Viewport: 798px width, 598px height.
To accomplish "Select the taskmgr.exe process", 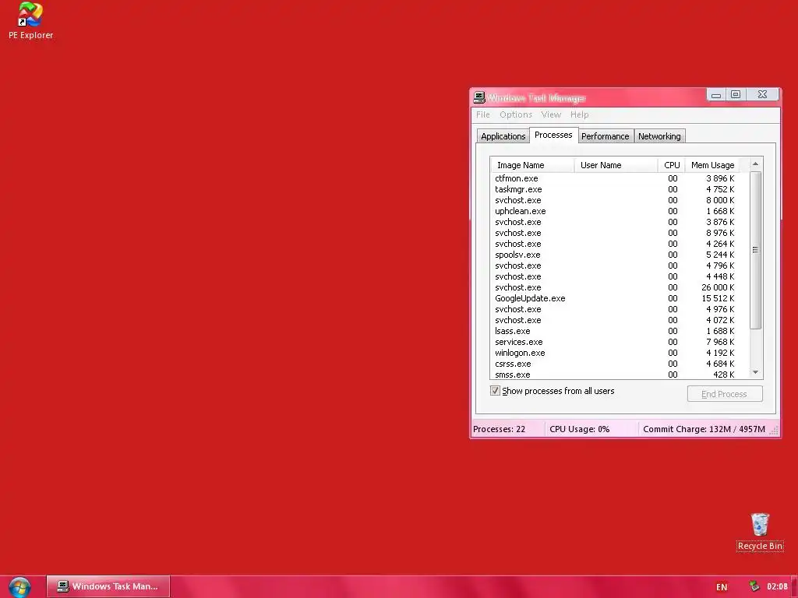I will [x=615, y=189].
